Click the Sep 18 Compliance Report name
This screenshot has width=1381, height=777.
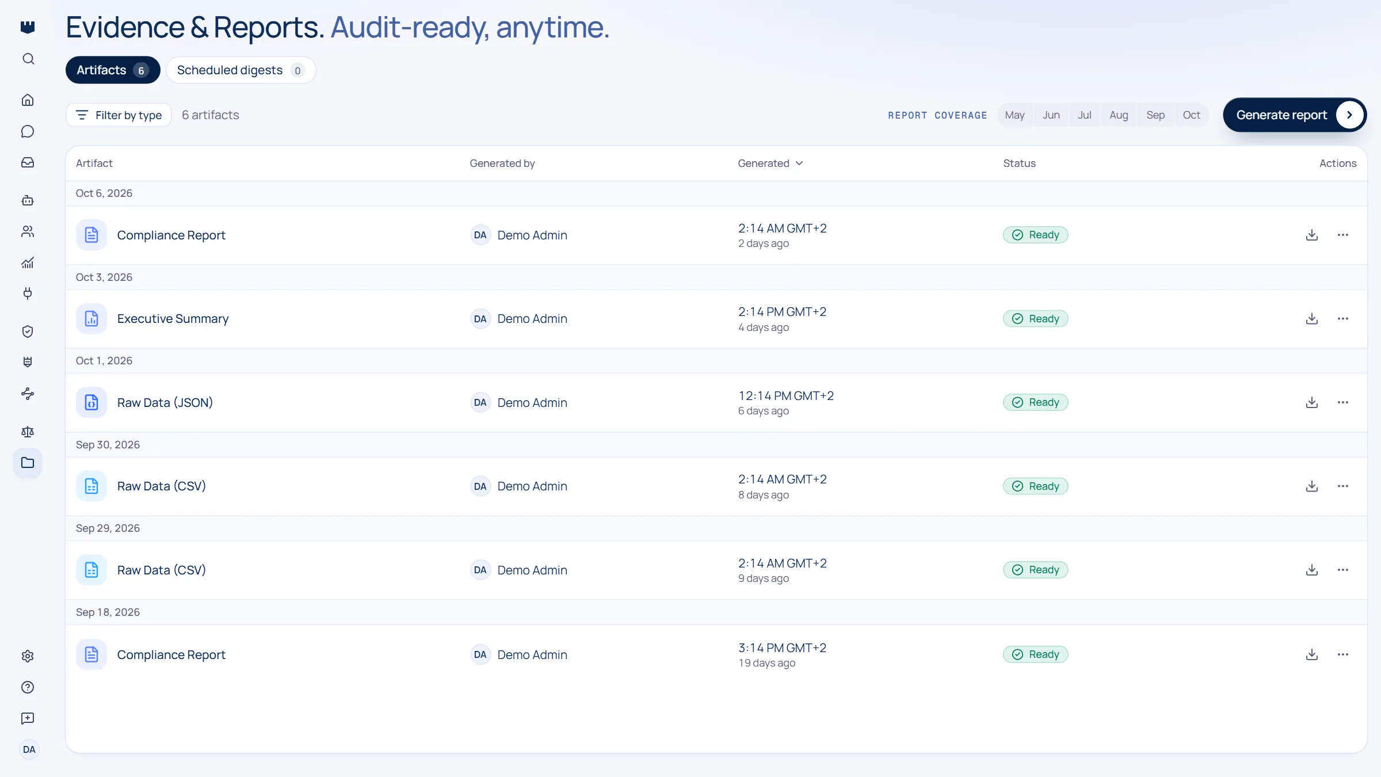tap(171, 654)
